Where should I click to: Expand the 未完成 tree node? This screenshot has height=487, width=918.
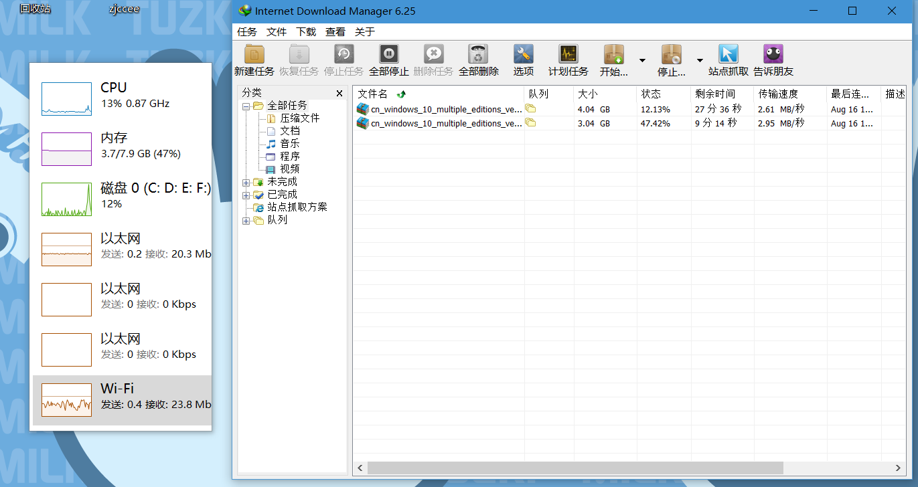pos(246,182)
